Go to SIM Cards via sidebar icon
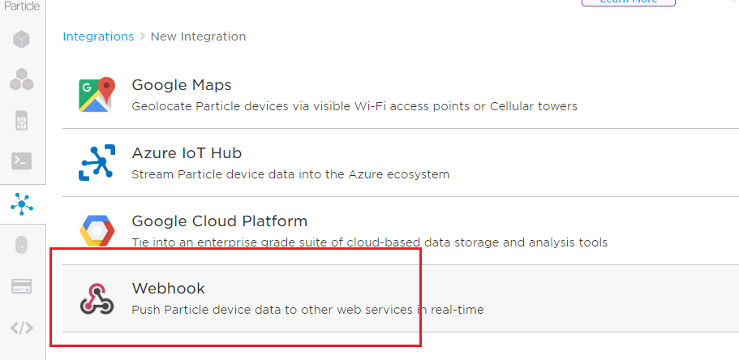Image resolution: width=739 pixels, height=360 pixels. pos(22,121)
